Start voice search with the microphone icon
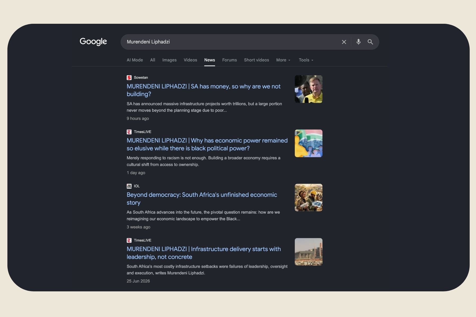 [358, 42]
